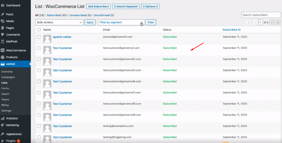
Task: Open Test Customer link for testing@triggering.com
Action: click(x=63, y=137)
